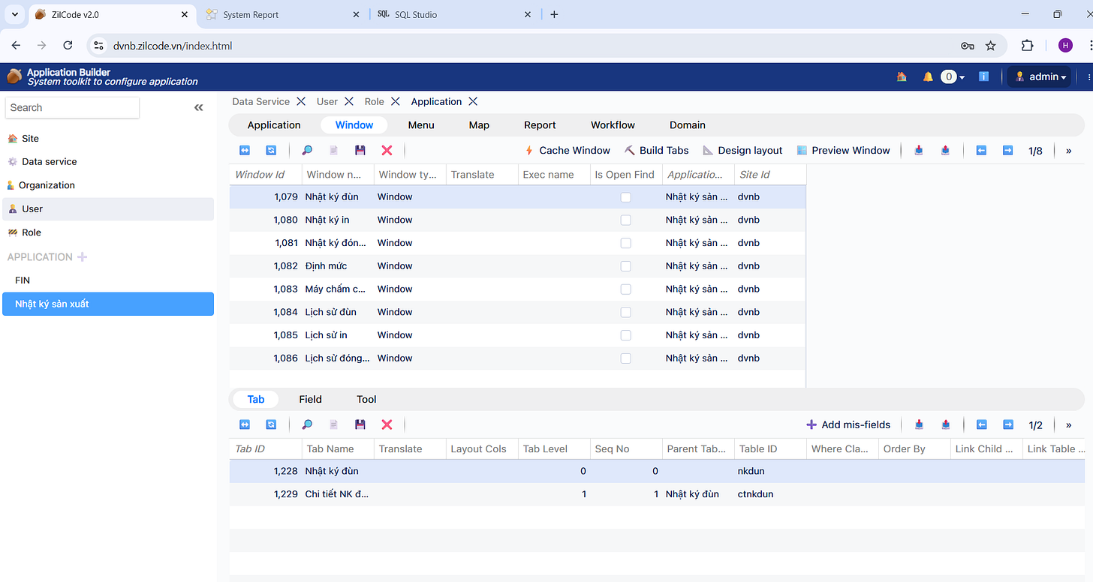Viewport: 1093px width, 582px height.
Task: Go to previous page in Window grid
Action: click(981, 150)
